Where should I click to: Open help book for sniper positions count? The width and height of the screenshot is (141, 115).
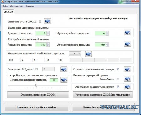click(x=88, y=54)
